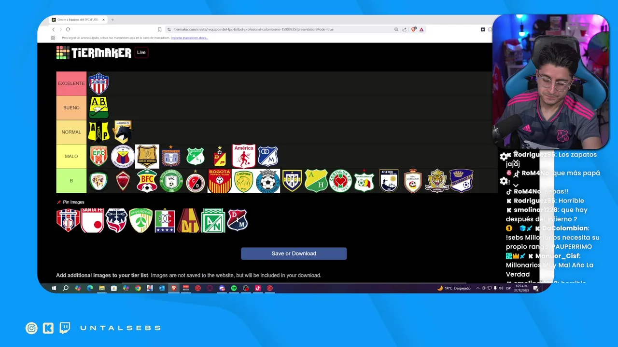Click the Leones FC logo
The width and height of the screenshot is (618, 347).
(243, 181)
